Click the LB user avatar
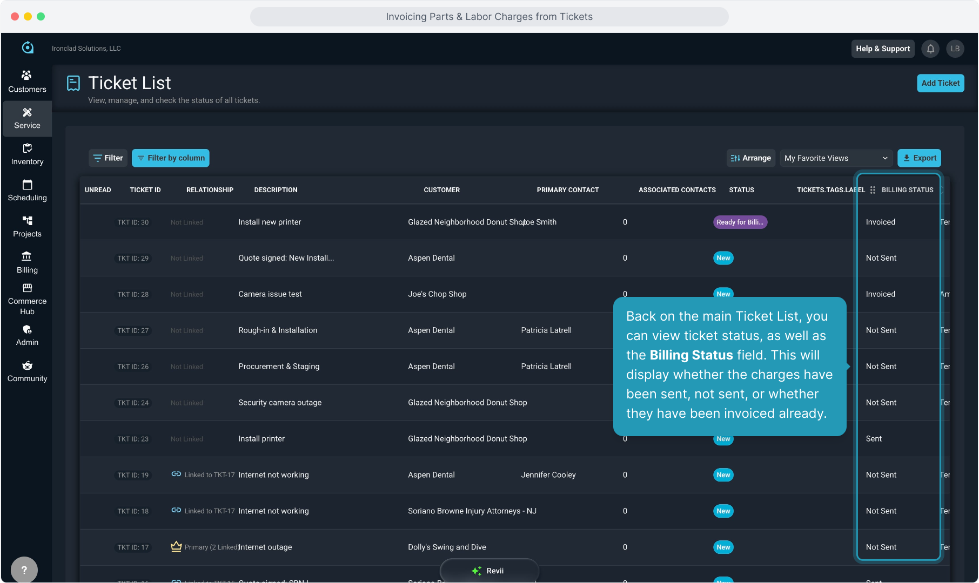This screenshot has height=583, width=979. 955,49
